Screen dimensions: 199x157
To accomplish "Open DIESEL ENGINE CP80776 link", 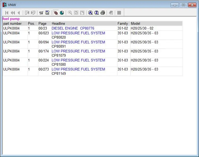I will tap(73, 28).
